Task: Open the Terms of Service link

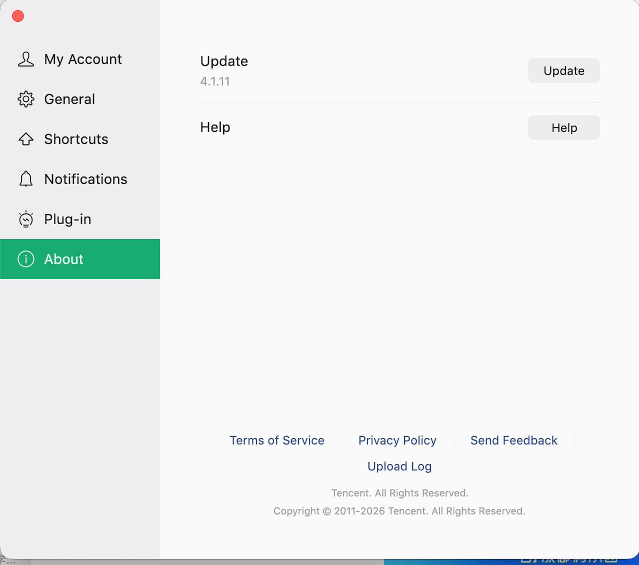Action: click(x=277, y=440)
